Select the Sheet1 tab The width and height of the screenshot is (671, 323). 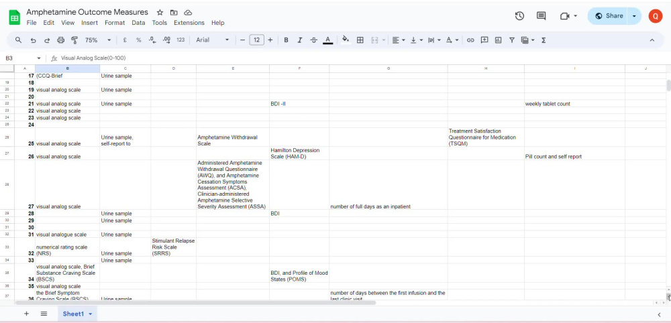tap(77, 314)
